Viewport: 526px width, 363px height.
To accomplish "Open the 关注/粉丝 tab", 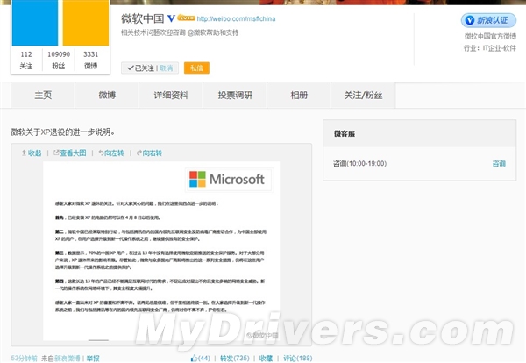I will tap(363, 96).
